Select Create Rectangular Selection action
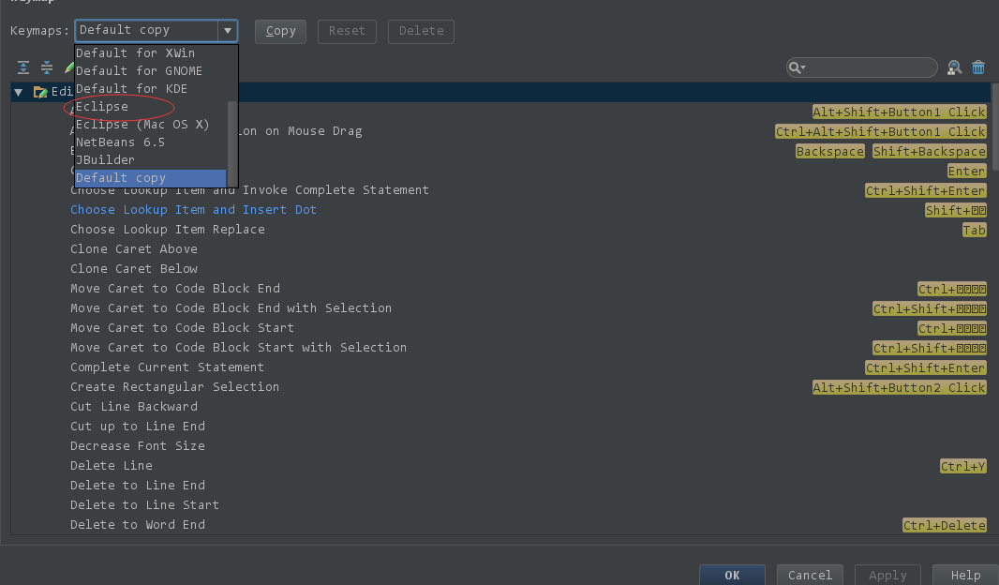 [174, 387]
